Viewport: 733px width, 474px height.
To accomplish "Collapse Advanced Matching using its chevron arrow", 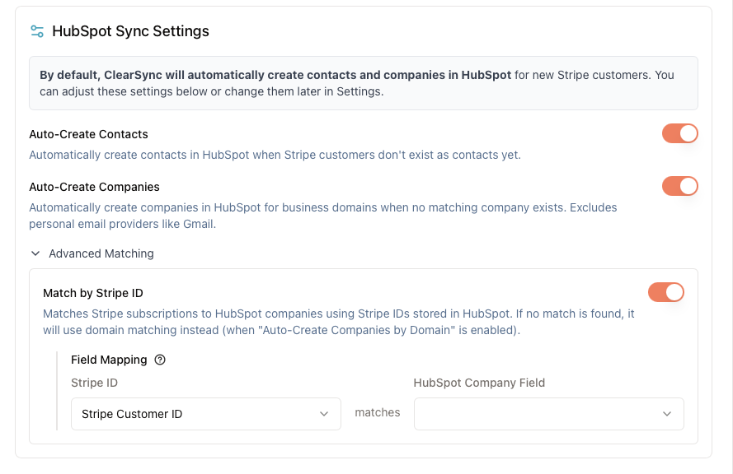I will click(x=35, y=253).
